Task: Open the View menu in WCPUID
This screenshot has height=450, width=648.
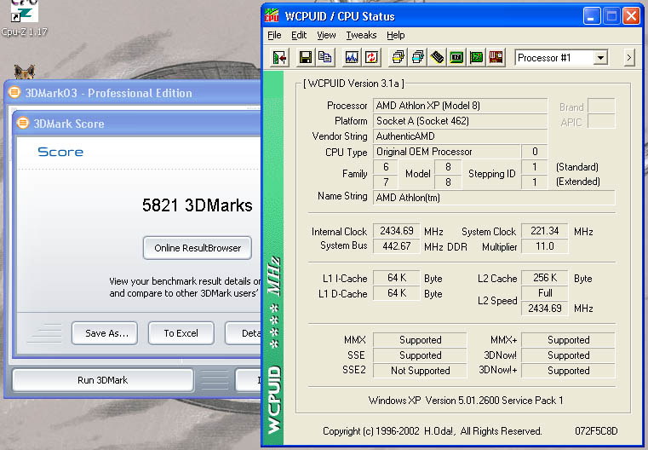Action: pos(326,35)
